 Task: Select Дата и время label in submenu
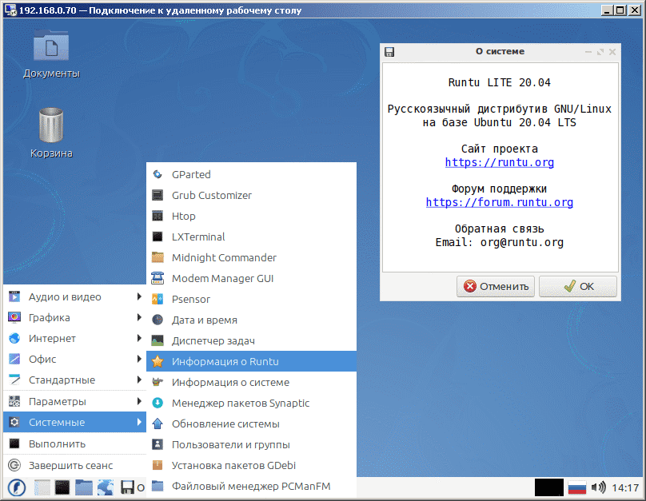click(205, 320)
